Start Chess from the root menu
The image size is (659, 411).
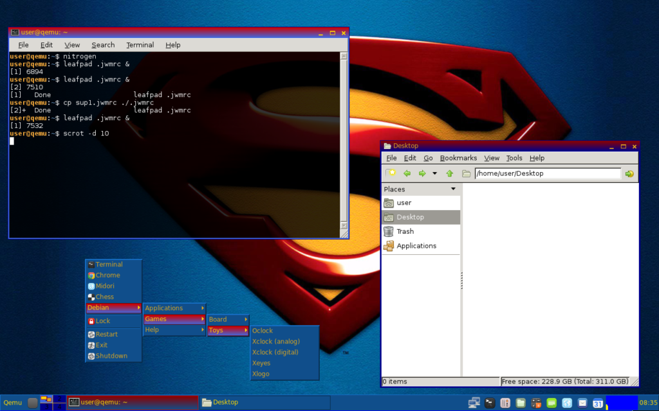pos(104,297)
